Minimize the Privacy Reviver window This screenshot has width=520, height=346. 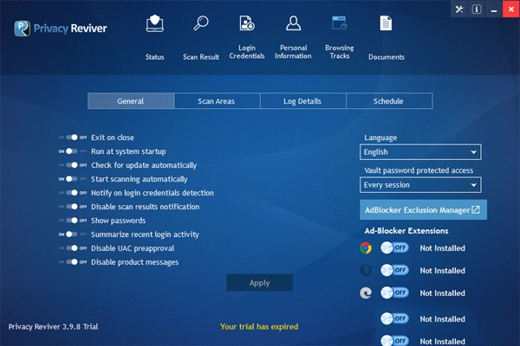(494, 10)
